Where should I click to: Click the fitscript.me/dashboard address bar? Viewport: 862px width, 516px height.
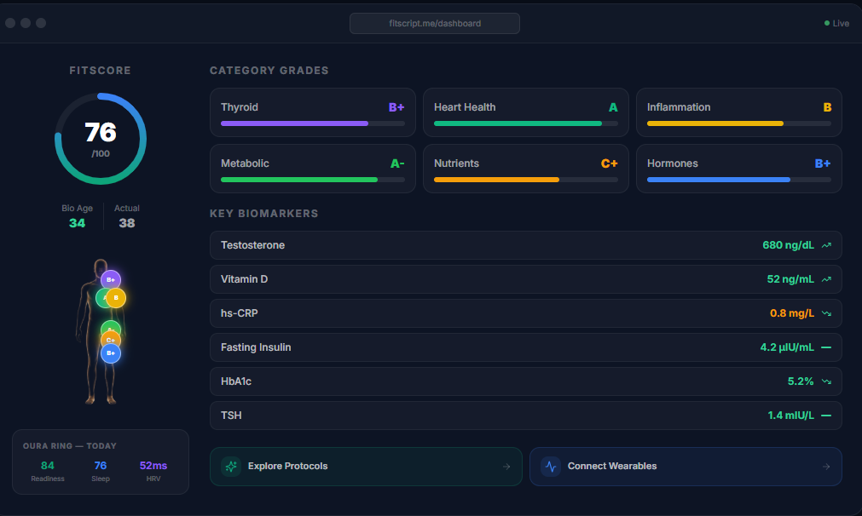pyautogui.click(x=435, y=24)
